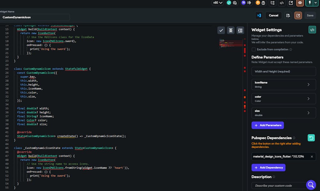Click the green code icon beside Widget Settings
The image size is (320, 191).
click(x=312, y=30)
